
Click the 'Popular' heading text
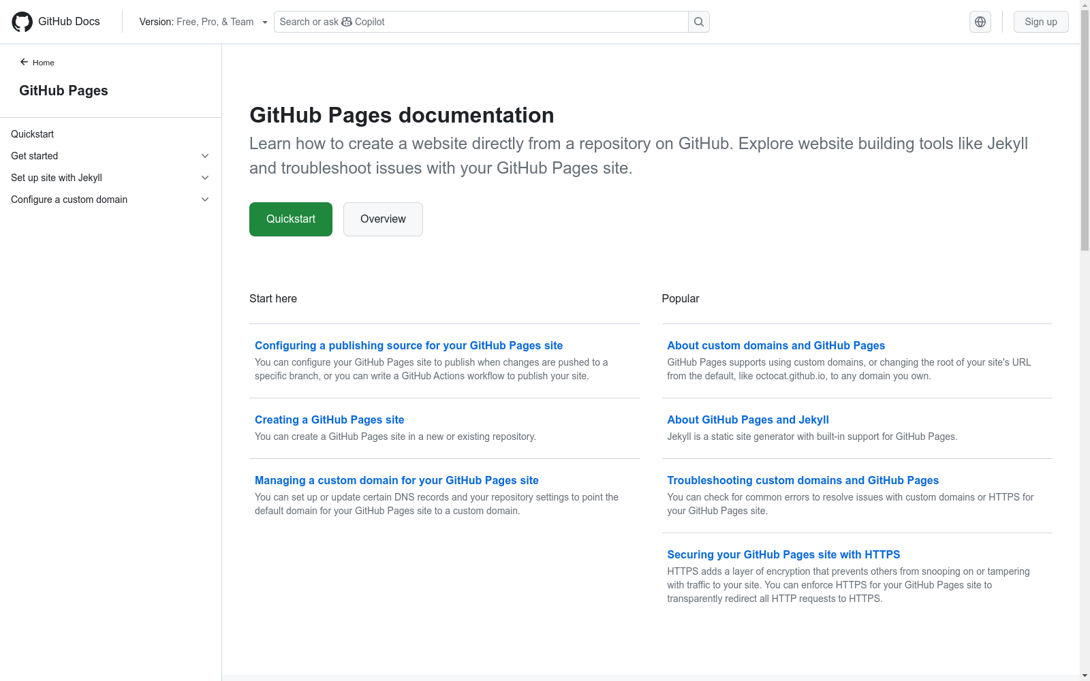point(681,299)
